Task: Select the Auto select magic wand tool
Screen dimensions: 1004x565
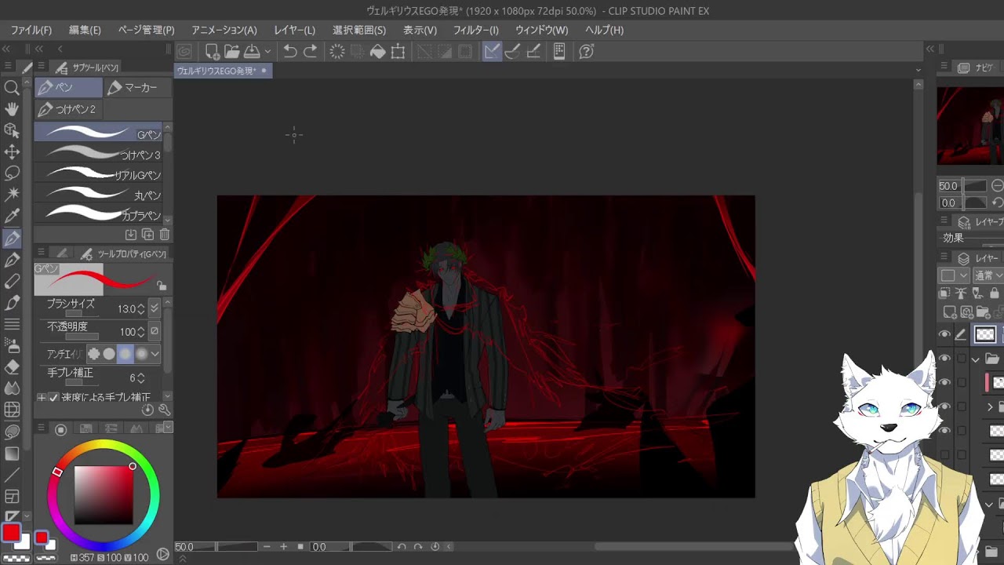Action: pos(12,194)
